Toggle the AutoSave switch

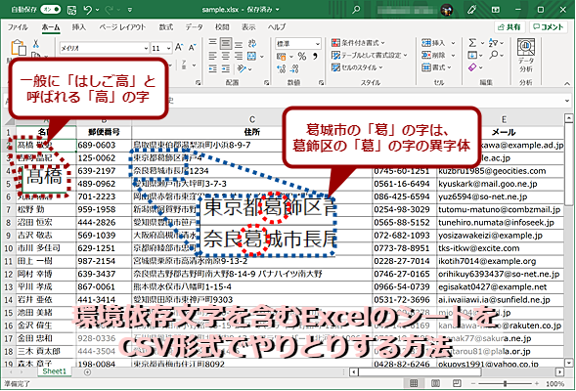[50, 10]
